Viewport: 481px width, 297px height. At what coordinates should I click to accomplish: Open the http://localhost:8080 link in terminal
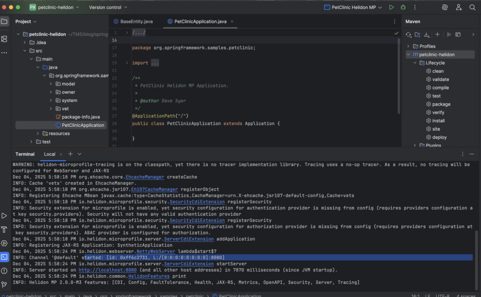click(108, 270)
